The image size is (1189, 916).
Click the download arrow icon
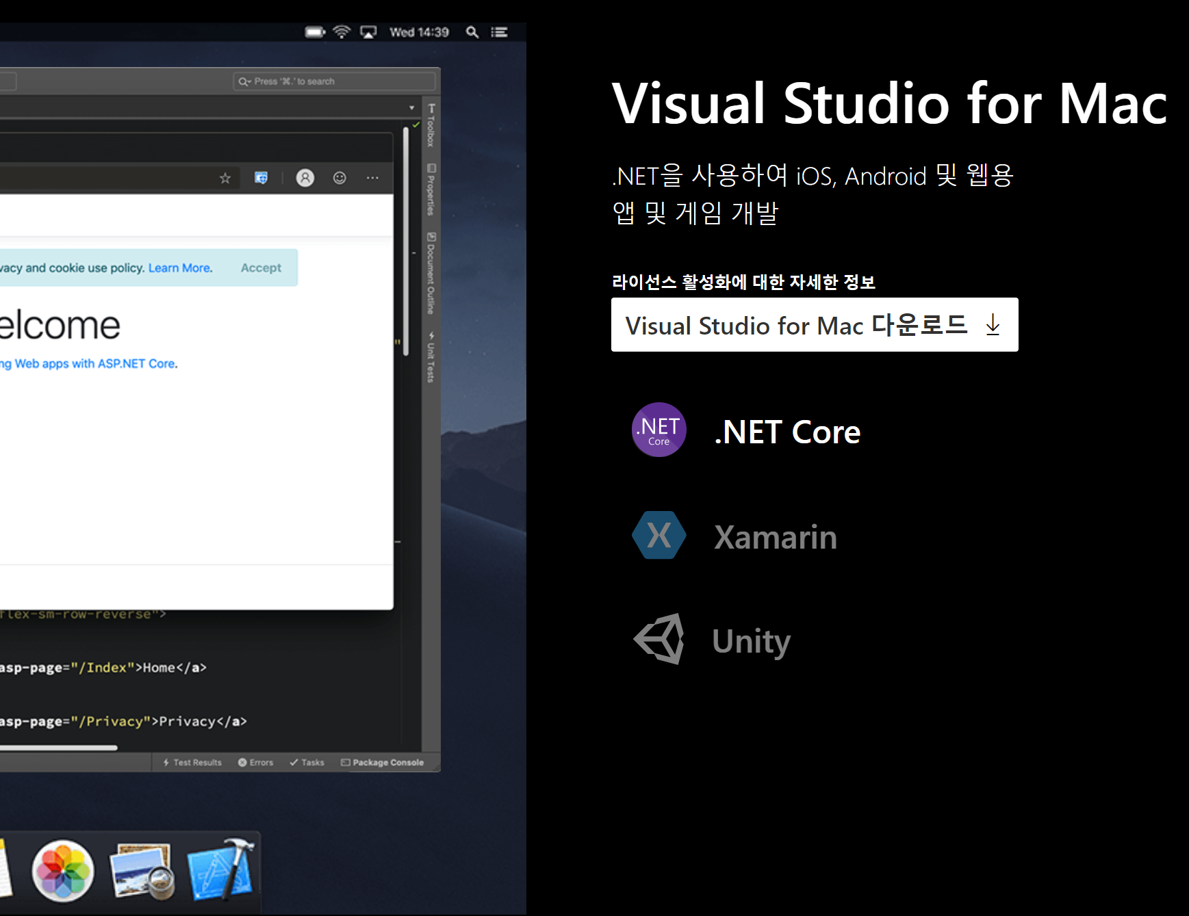993,324
